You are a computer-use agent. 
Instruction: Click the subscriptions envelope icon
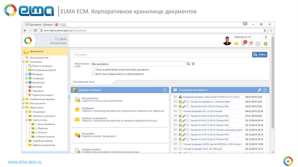77,119
